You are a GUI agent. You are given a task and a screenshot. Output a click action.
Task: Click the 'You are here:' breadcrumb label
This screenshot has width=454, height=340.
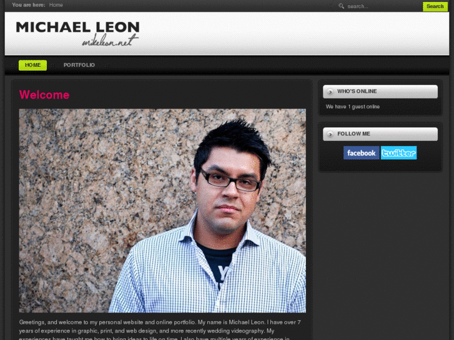pyautogui.click(x=29, y=5)
